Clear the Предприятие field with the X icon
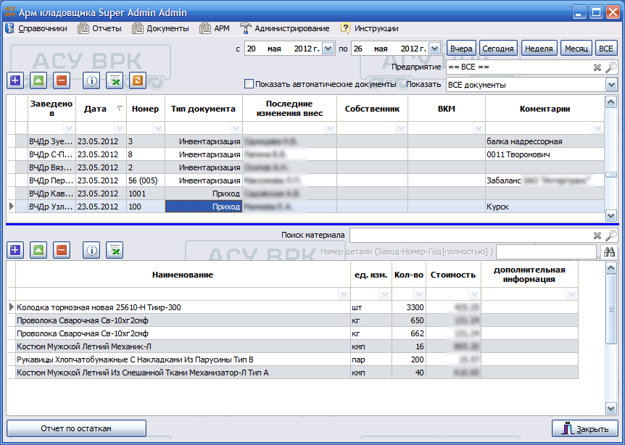625x445 pixels. (x=597, y=67)
